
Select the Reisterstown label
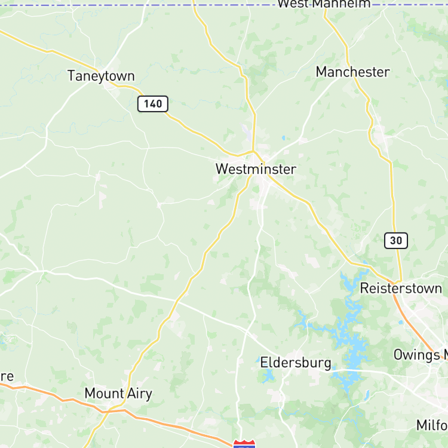(x=401, y=289)
